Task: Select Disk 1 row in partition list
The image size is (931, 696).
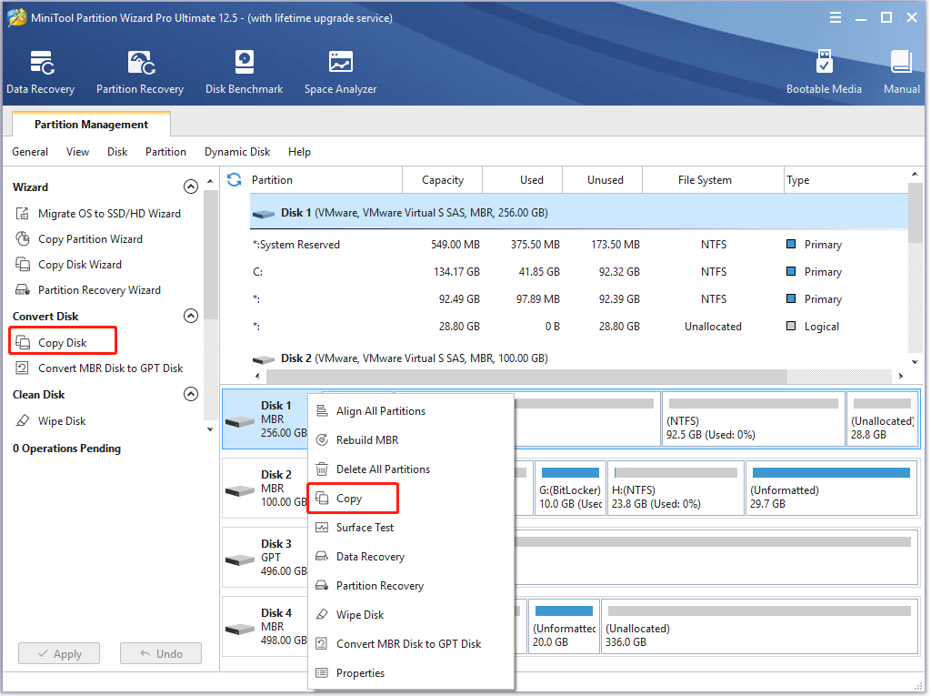Action: pyautogui.click(x=579, y=212)
